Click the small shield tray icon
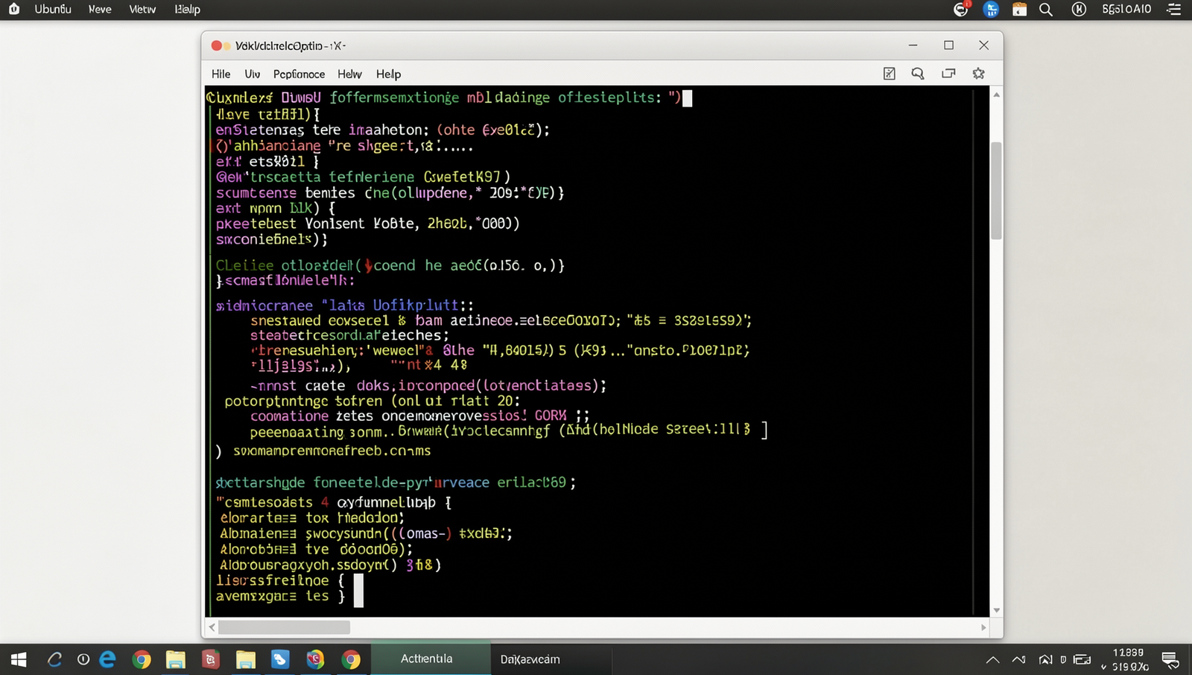Viewport: 1192px width, 675px height. click(x=1063, y=659)
